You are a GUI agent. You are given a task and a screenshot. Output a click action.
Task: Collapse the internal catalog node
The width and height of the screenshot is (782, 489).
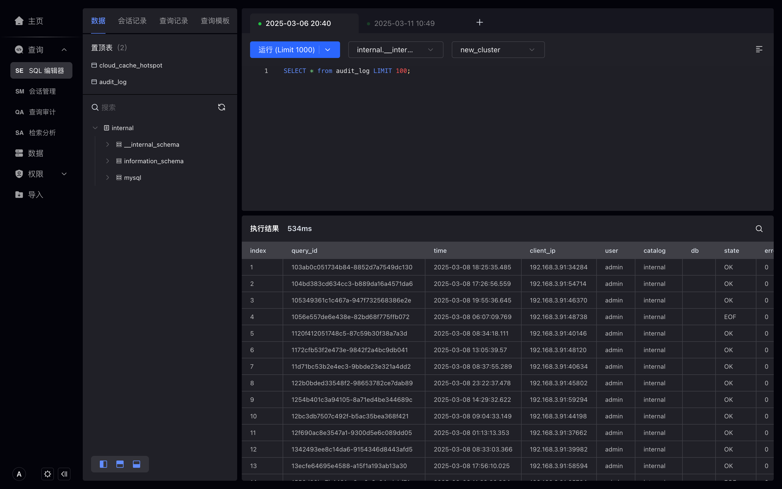pyautogui.click(x=95, y=128)
